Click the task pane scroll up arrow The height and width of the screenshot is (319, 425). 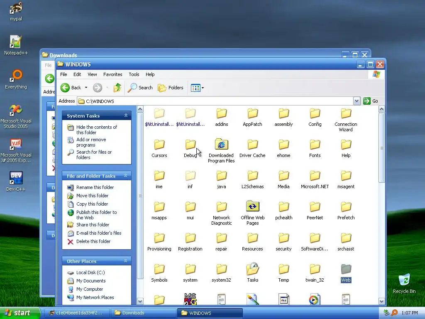tap(140, 109)
